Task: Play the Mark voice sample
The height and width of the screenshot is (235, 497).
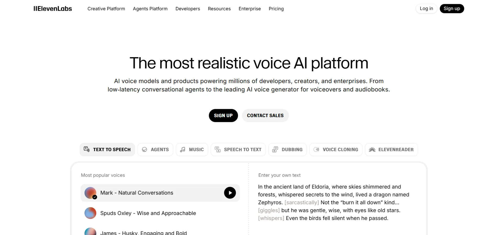Action: pos(230,193)
